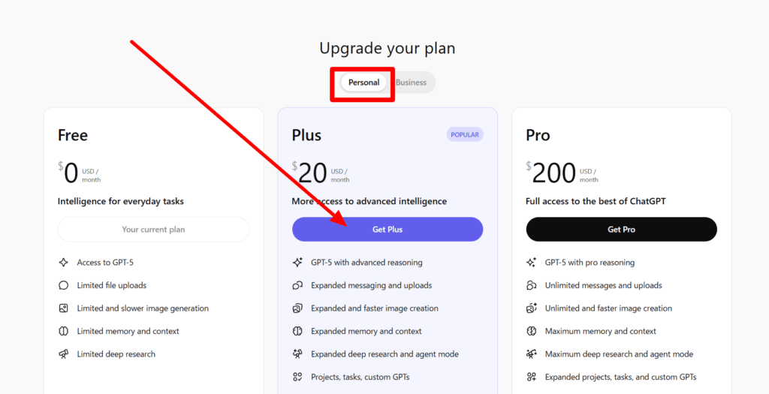Switch to the Business plans toggle

411,83
